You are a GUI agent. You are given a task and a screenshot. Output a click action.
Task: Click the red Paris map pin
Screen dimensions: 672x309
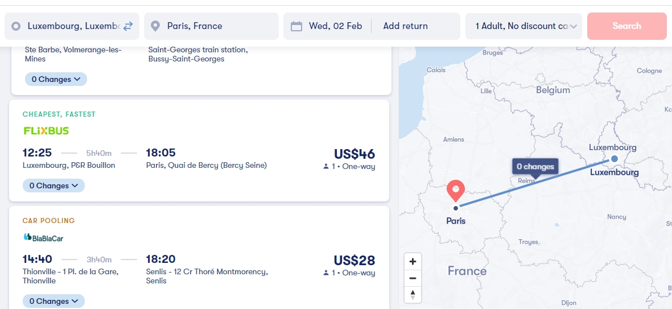456,191
